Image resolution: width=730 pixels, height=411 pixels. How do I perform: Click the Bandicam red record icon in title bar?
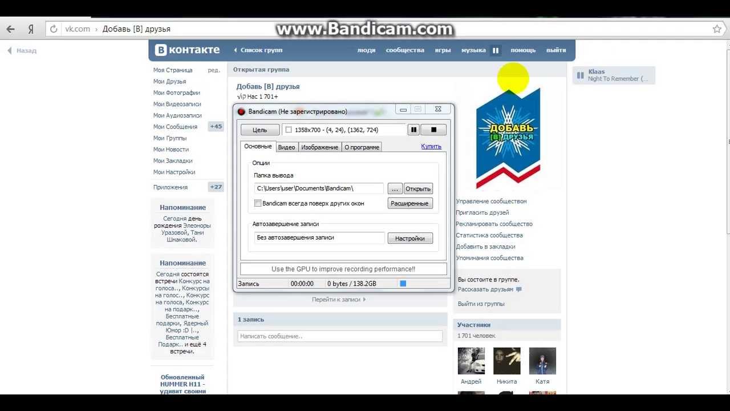click(x=241, y=111)
